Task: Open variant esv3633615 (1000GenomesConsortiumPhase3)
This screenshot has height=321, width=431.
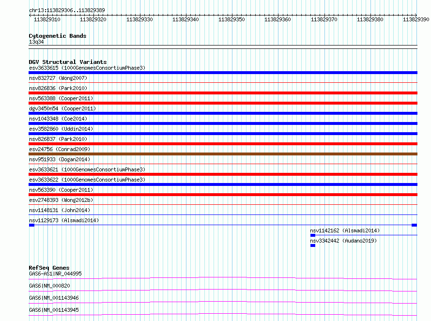Action: point(87,68)
